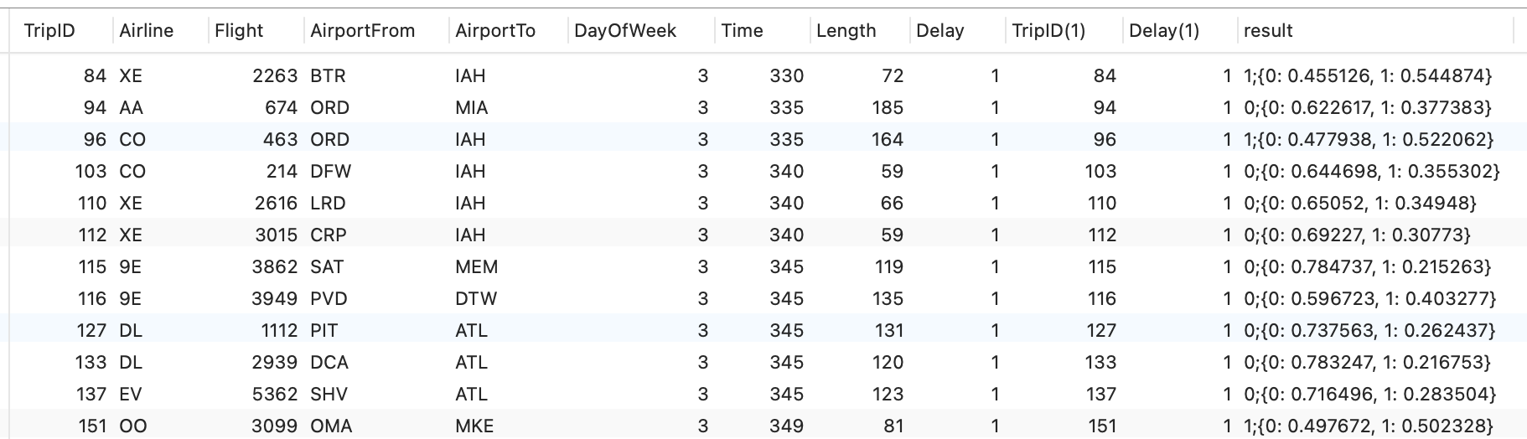
Task: Click the AirportTo column header
Action: point(495,31)
